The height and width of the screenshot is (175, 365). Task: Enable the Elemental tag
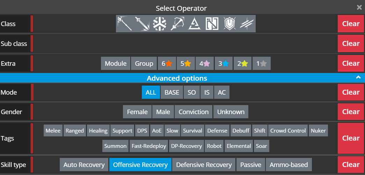pyautogui.click(x=239, y=146)
